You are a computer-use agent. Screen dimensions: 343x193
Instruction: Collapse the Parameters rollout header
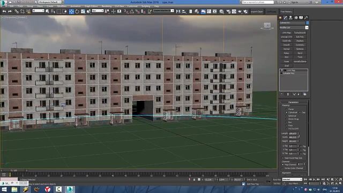click(294, 102)
